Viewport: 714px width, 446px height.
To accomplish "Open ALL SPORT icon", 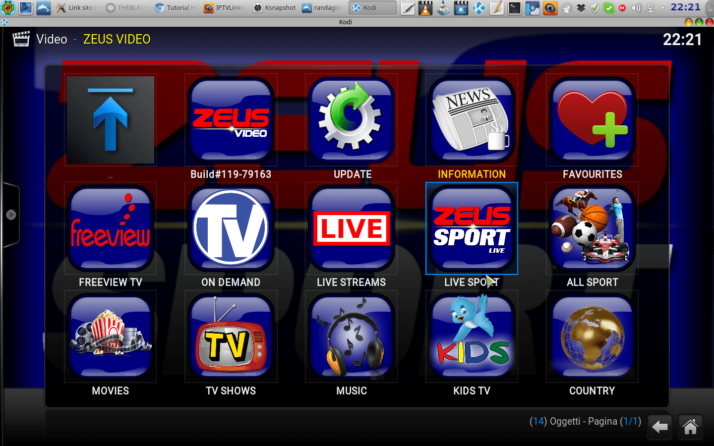I will 593,228.
